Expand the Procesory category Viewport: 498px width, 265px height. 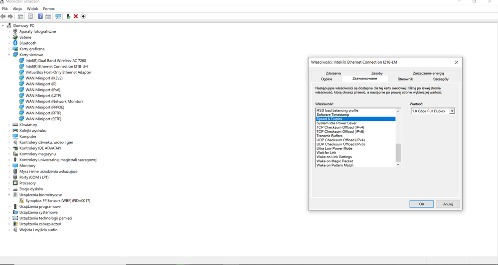point(9,183)
